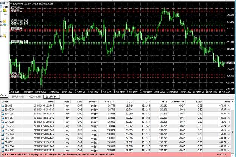Switch to the EURJPY,M1 chart tab
The width and height of the screenshot is (236, 157).
point(18,96)
